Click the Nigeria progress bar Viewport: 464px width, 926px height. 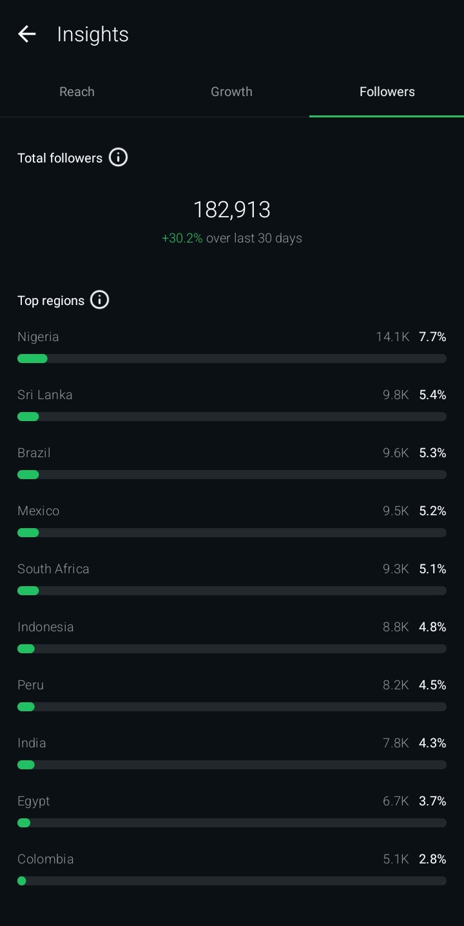click(x=232, y=359)
